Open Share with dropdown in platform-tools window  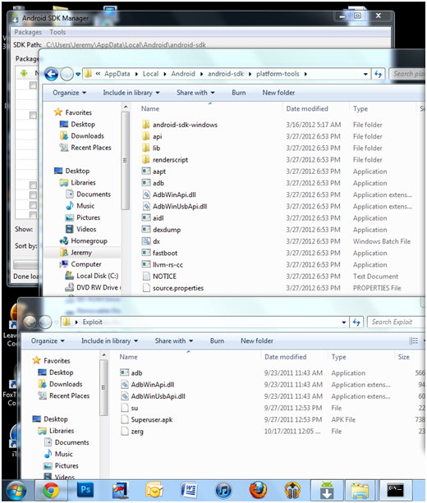(x=195, y=93)
